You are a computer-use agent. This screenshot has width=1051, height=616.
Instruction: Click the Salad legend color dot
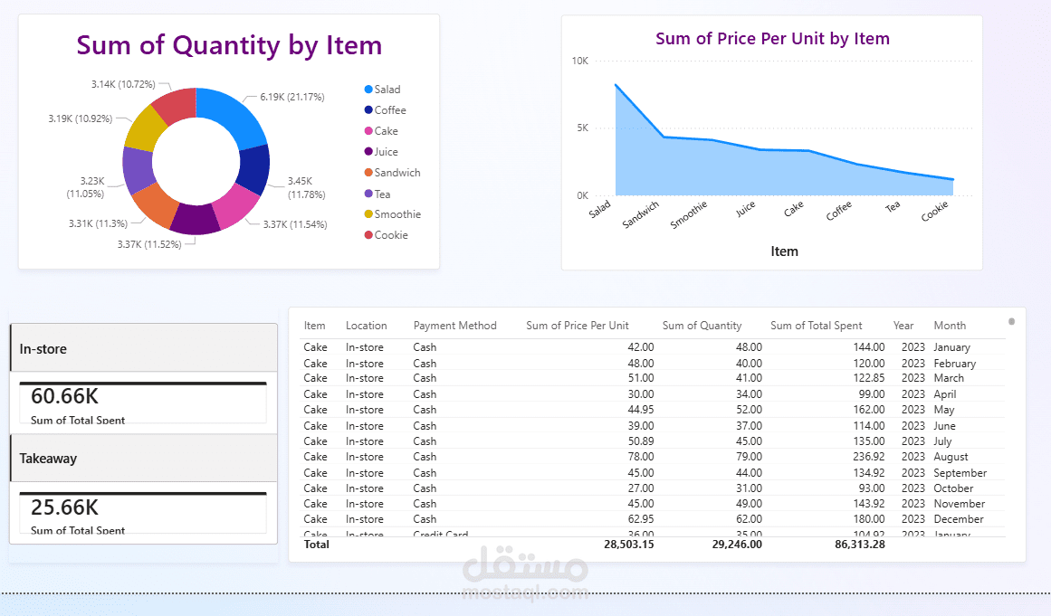[368, 90]
